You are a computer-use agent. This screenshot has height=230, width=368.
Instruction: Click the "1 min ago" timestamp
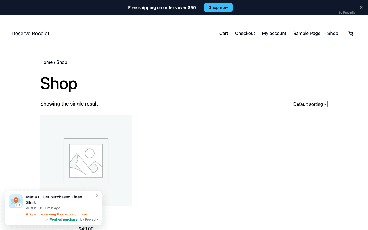[x=53, y=208]
